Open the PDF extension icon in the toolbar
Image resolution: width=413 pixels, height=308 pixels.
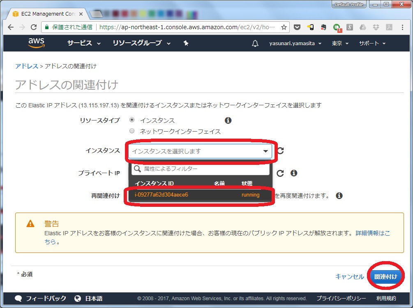389,27
